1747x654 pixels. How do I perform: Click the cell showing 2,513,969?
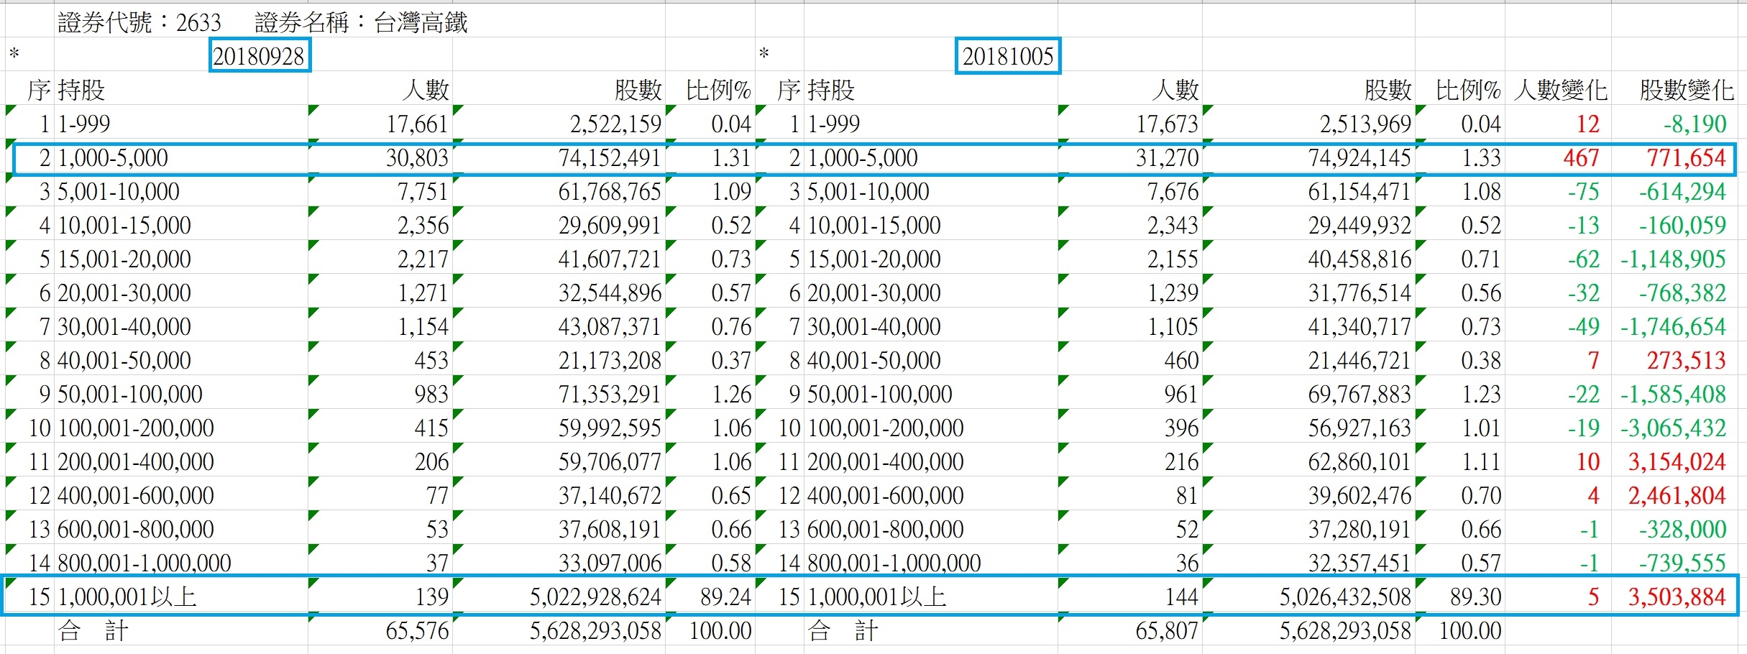pos(1365,124)
